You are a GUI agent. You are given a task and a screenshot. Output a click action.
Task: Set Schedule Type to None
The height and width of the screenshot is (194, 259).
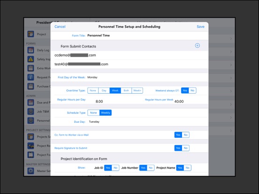tap(93, 112)
